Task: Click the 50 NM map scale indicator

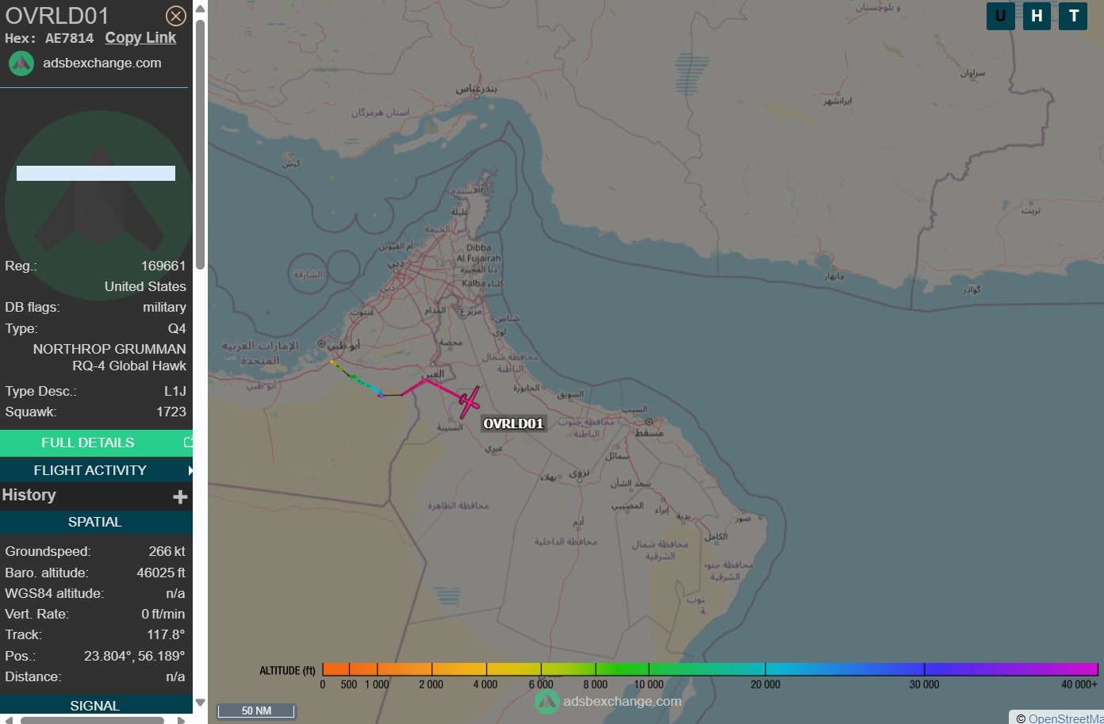Action: click(256, 711)
